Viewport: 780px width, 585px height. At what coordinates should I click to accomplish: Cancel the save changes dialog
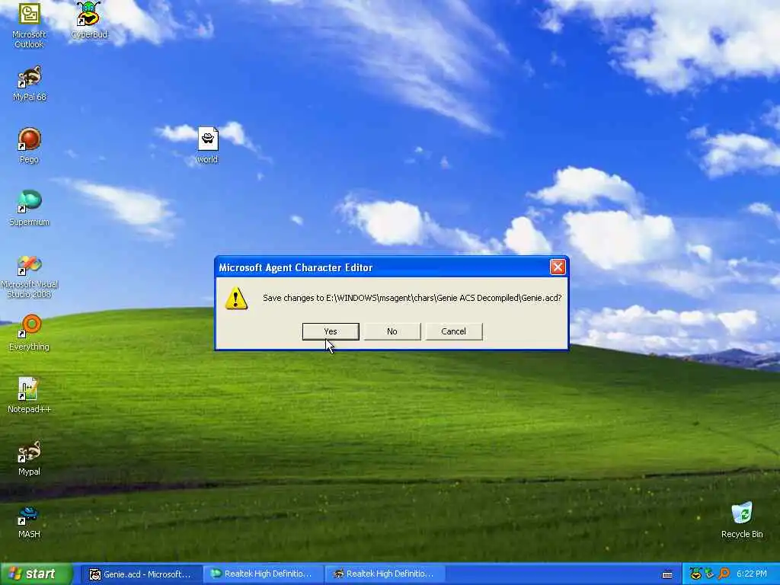[x=454, y=331]
